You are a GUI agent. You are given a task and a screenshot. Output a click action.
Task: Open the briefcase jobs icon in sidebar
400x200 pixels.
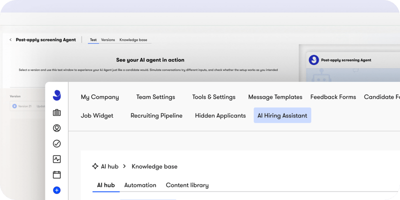(56, 112)
